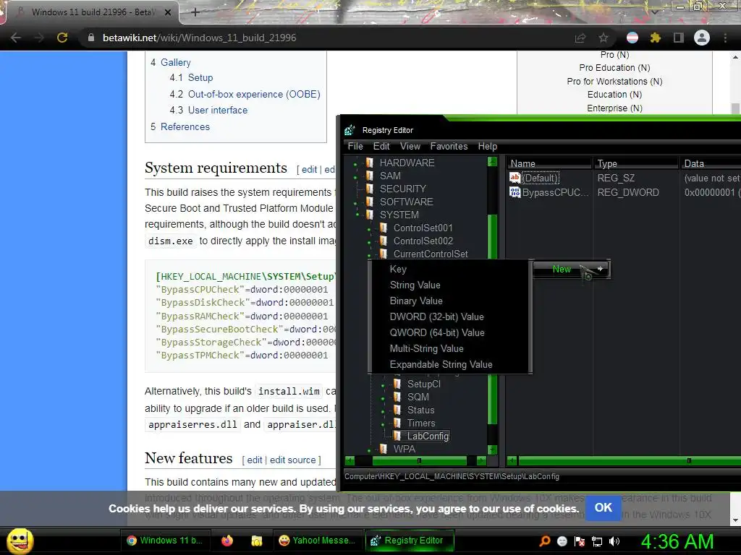
Task: Open the Favorites menu in Registry Editor
Action: coord(449,146)
